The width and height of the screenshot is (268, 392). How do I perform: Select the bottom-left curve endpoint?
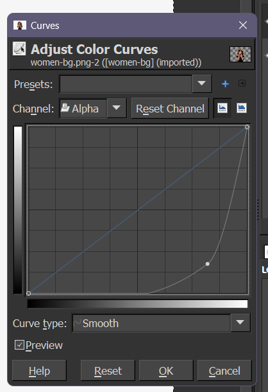click(x=29, y=293)
